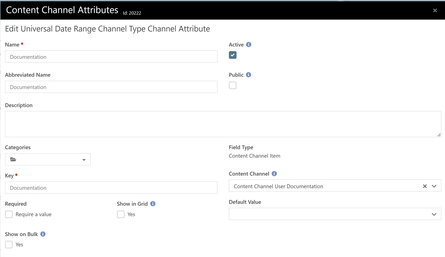This screenshot has height=257, width=445.
Task: Click the Description textarea resize handle
Action: [439, 135]
